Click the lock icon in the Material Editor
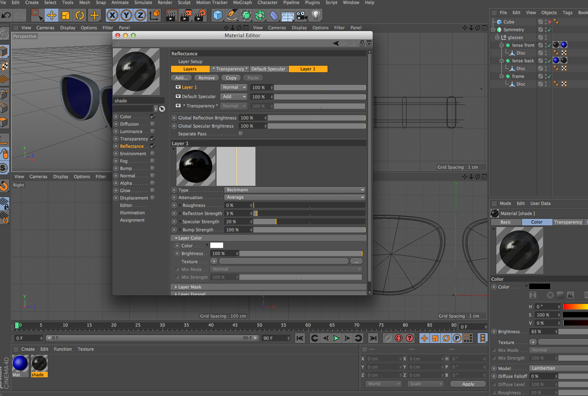588x396 pixels. [x=362, y=43]
